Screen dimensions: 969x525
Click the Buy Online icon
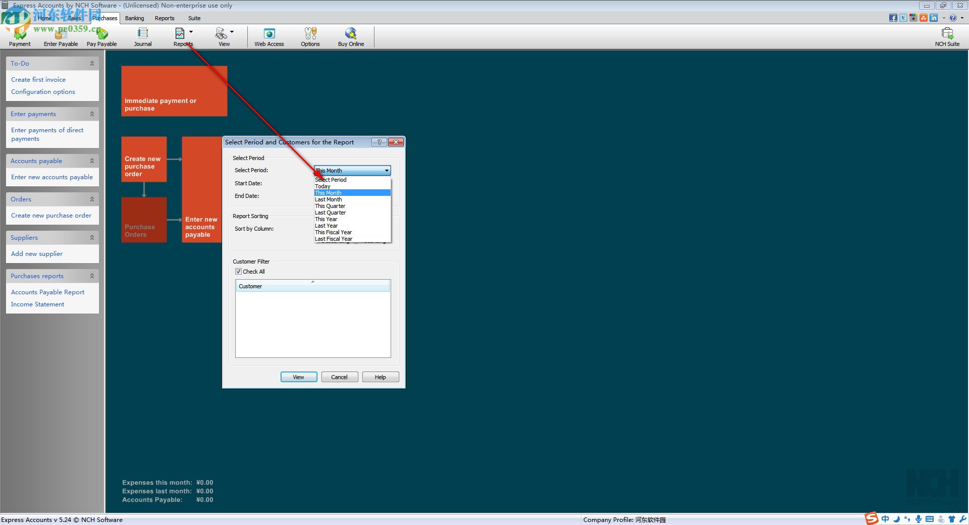click(x=351, y=37)
